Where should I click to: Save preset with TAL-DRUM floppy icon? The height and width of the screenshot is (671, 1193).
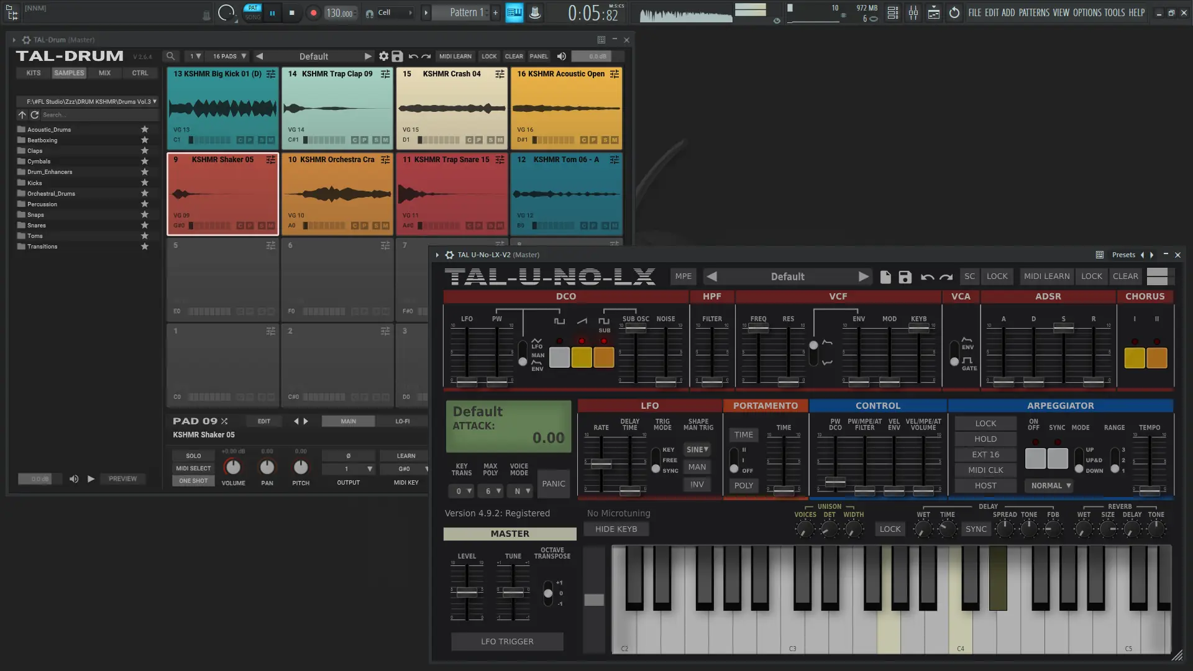tap(397, 57)
